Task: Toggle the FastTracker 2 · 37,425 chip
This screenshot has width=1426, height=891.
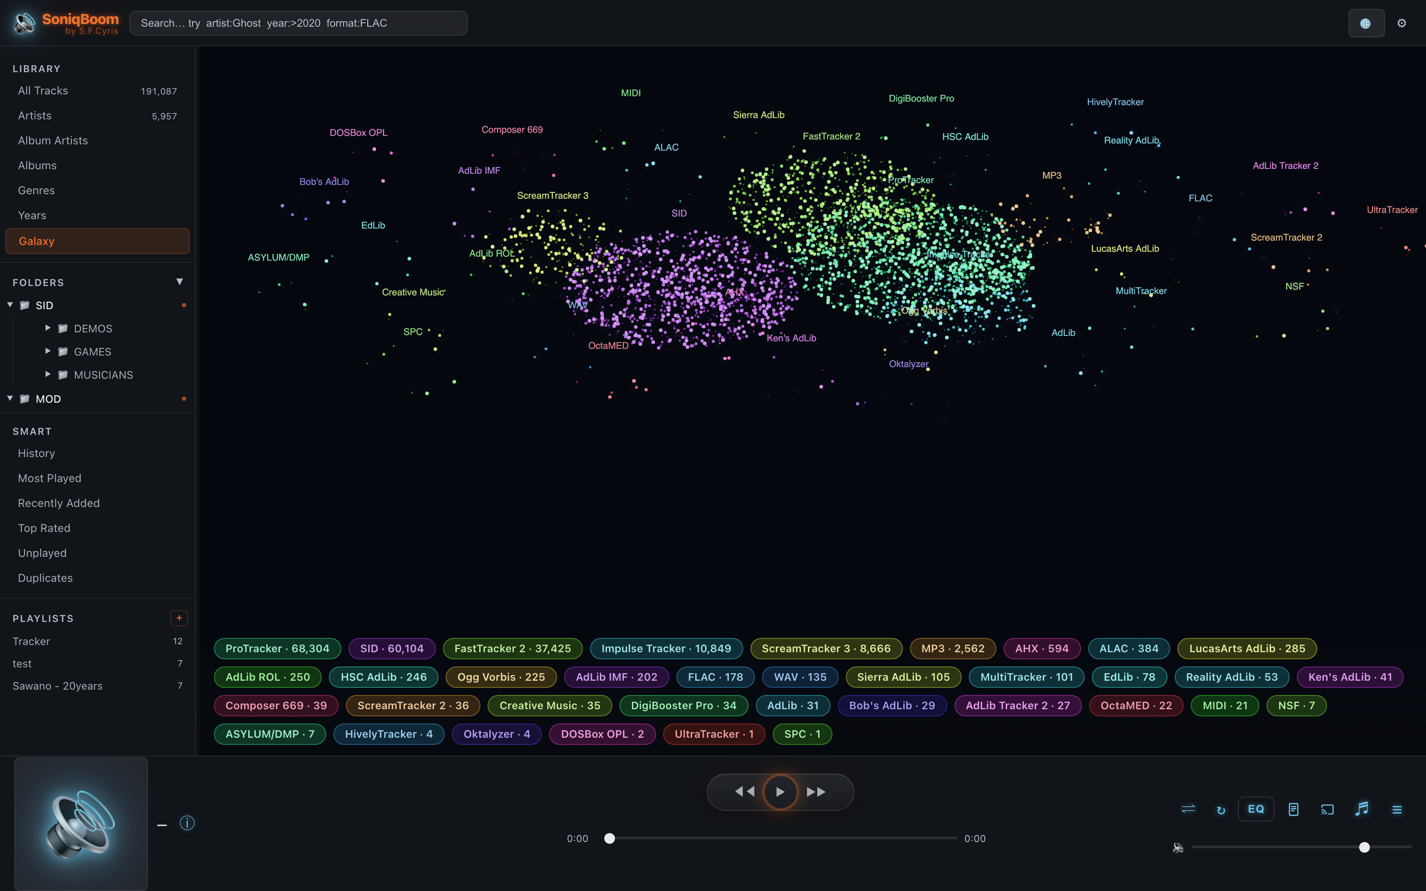Action: tap(512, 648)
